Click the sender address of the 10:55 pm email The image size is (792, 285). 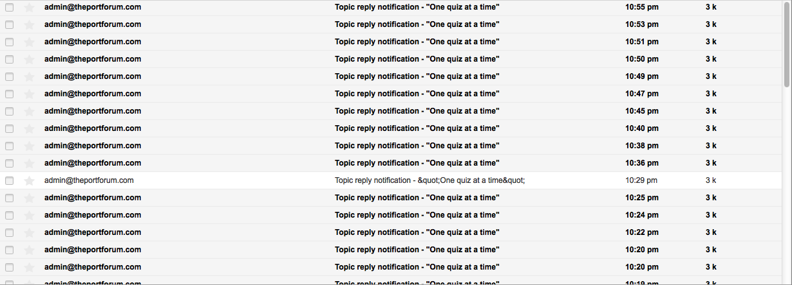coord(93,7)
